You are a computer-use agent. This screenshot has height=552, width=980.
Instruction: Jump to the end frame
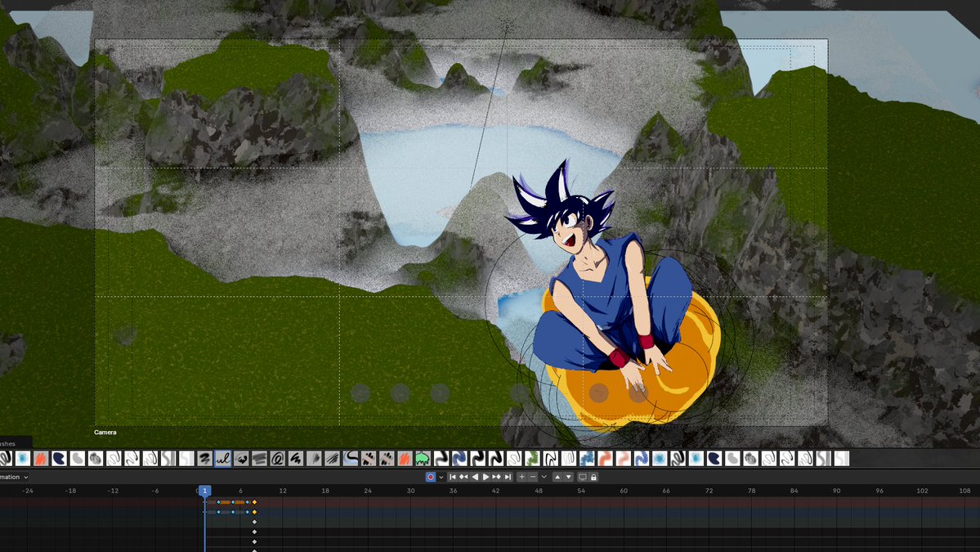click(508, 477)
